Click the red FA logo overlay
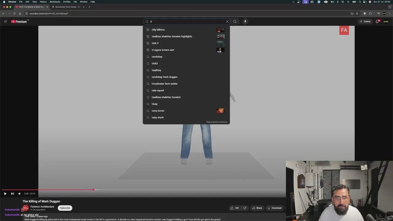 click(x=344, y=30)
